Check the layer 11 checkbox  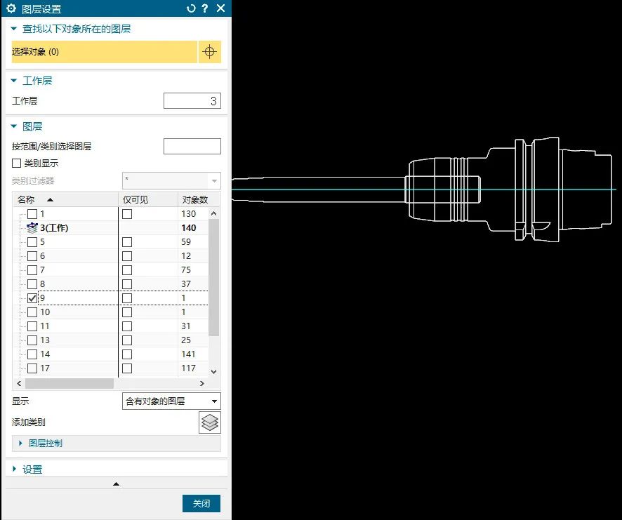coord(32,326)
